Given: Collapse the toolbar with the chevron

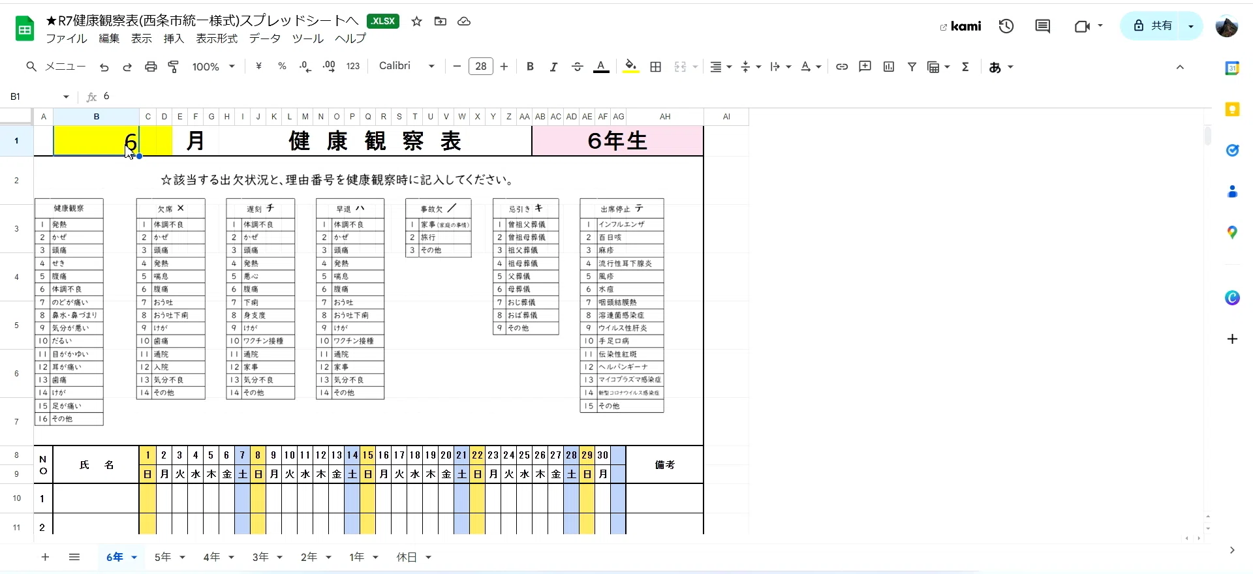Looking at the screenshot, I should click(1180, 67).
